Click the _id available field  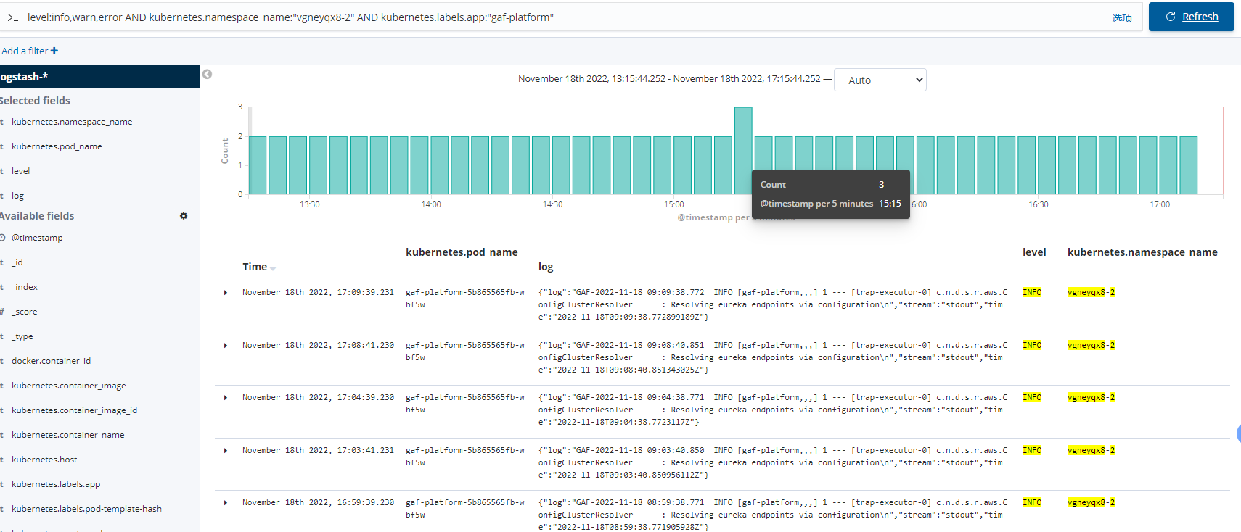pyautogui.click(x=17, y=262)
